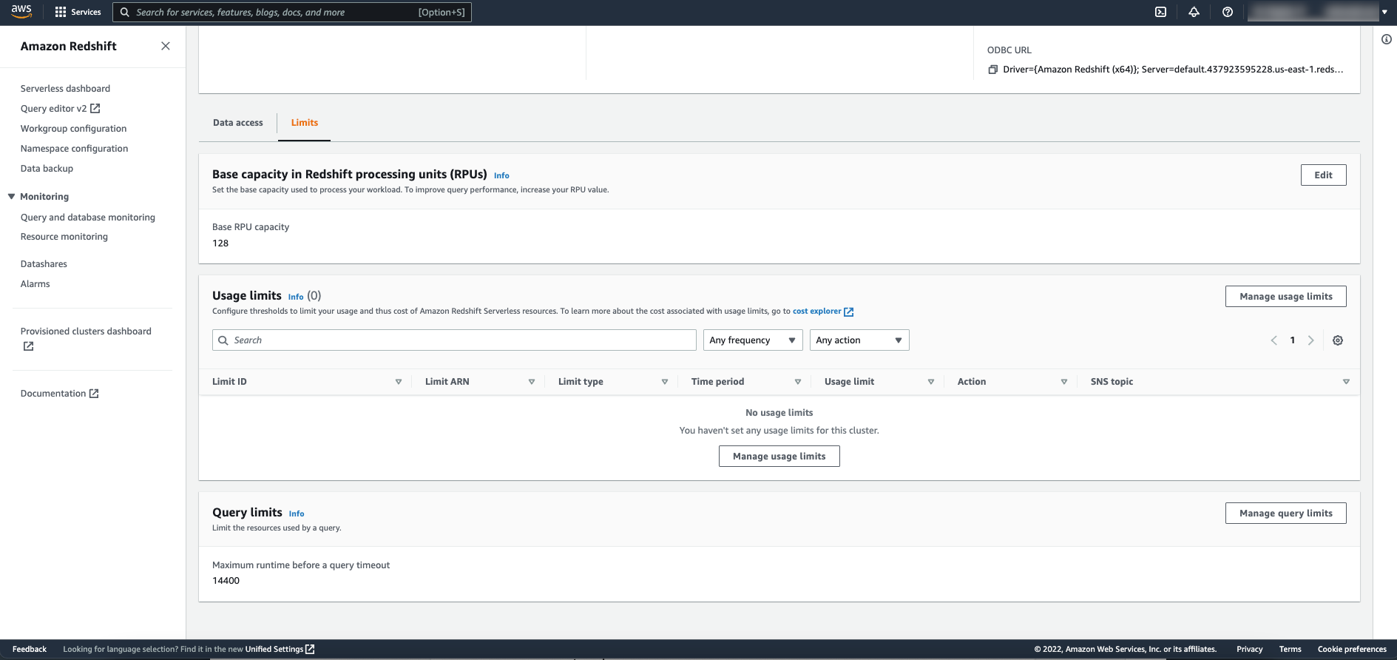Open Info link beside Query limits
1397x660 pixels.
point(297,514)
